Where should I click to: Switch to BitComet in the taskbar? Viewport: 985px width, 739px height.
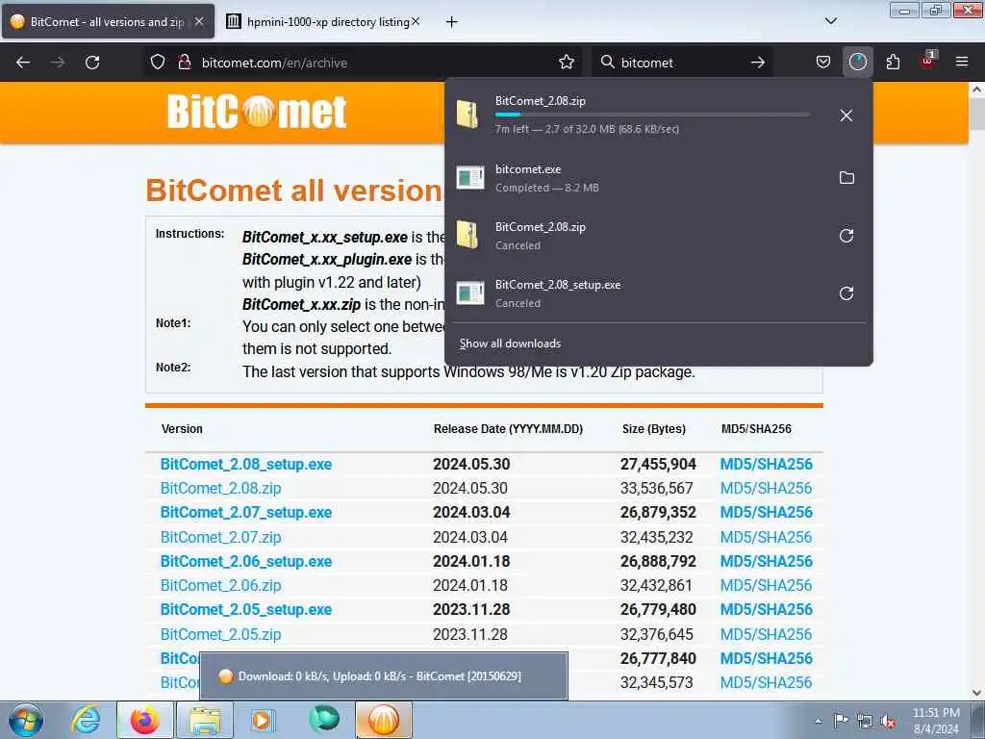pos(384,720)
